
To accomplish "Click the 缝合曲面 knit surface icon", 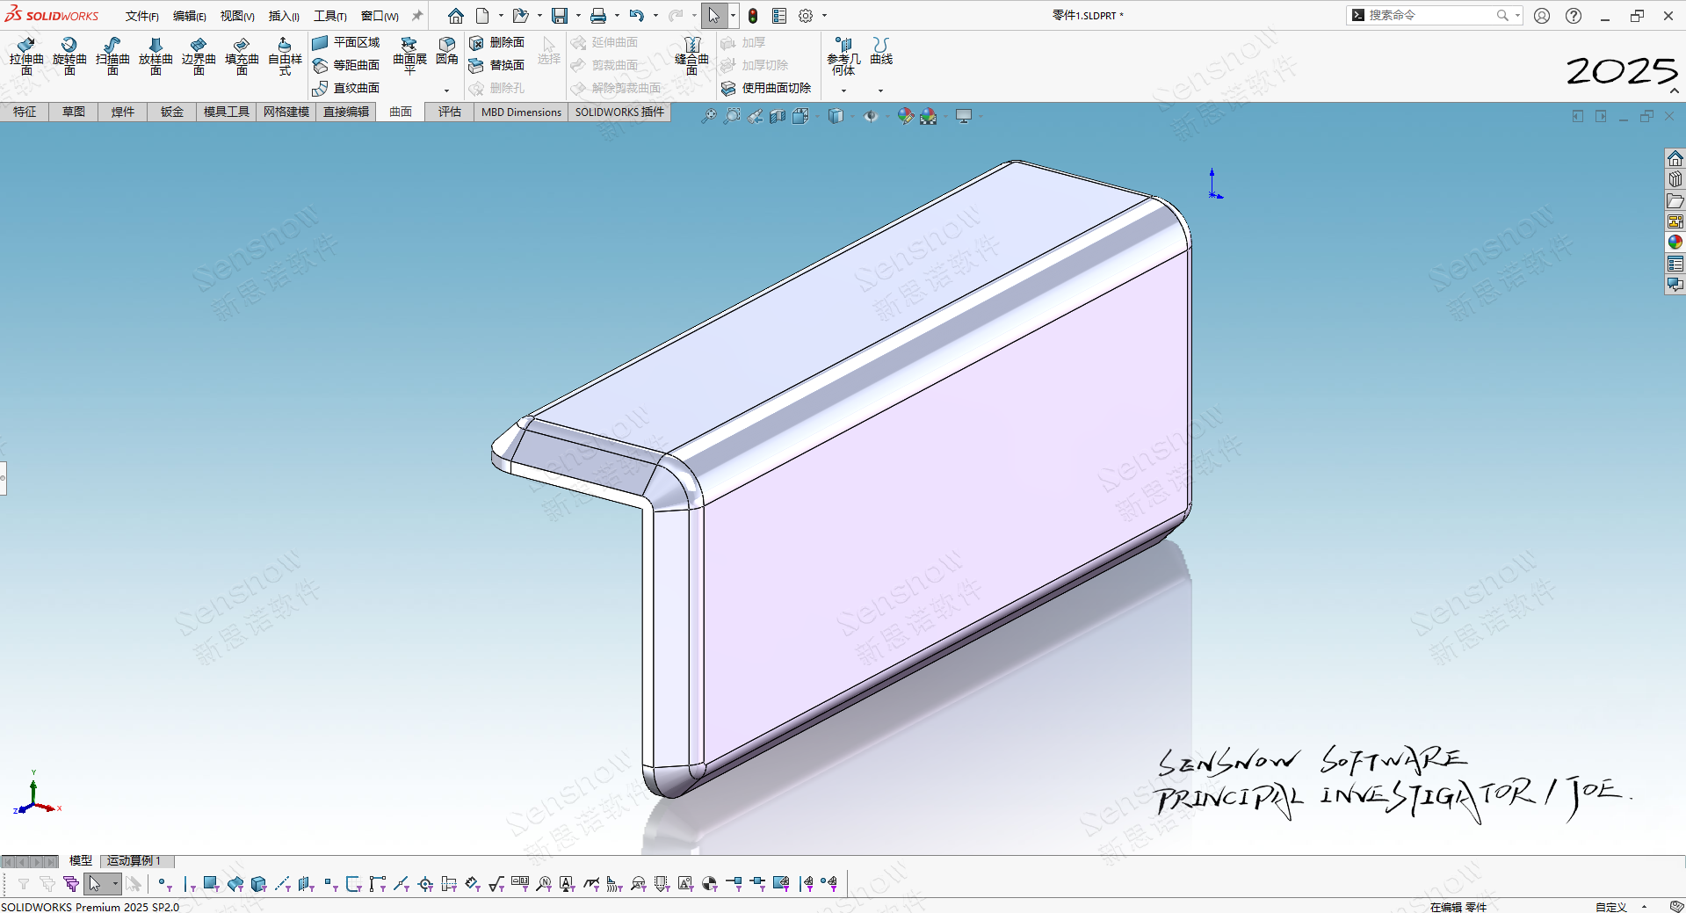I will click(691, 55).
